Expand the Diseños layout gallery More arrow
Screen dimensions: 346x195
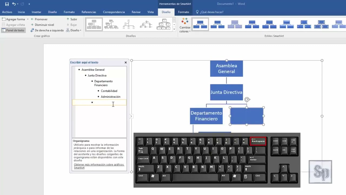[174, 29]
